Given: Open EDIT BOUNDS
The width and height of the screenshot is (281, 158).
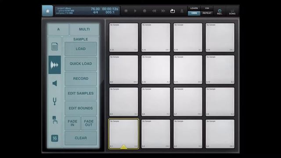Looking at the screenshot, I should pyautogui.click(x=81, y=108).
